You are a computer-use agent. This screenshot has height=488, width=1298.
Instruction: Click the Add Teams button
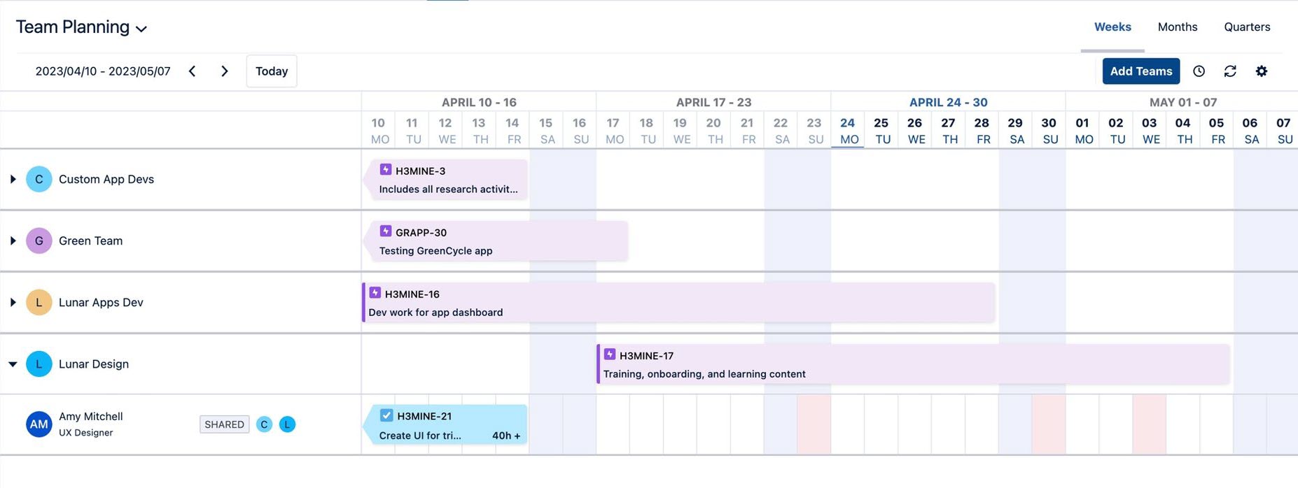(x=1140, y=71)
